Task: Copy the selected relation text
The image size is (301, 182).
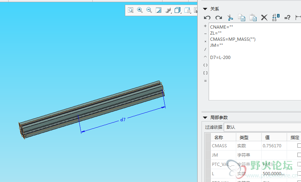Action: click(242, 18)
